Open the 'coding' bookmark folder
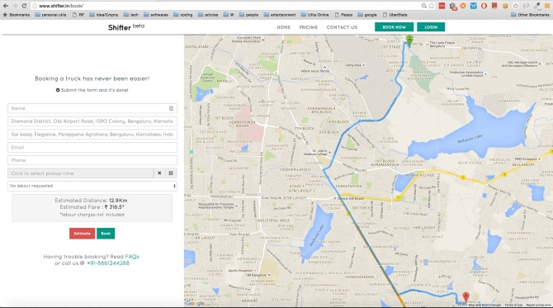Viewport: 553px width, 308px height. pos(182,15)
